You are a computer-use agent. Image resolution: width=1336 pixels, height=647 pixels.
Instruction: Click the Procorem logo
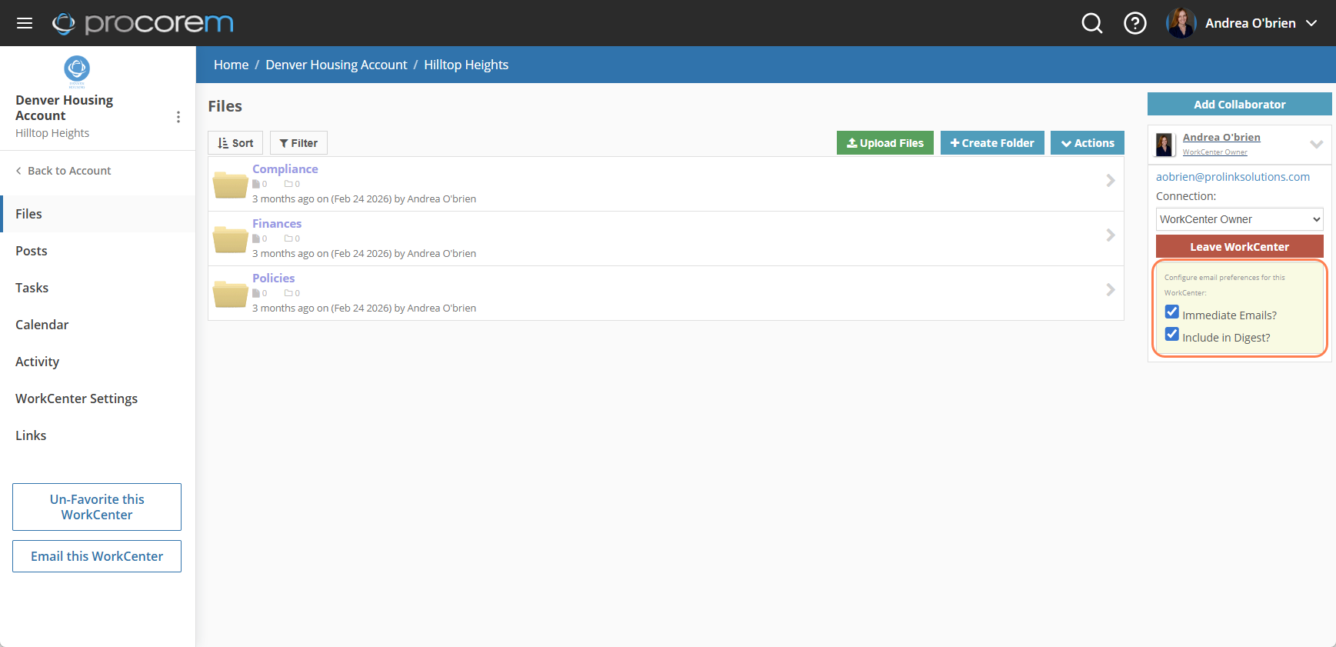[142, 23]
